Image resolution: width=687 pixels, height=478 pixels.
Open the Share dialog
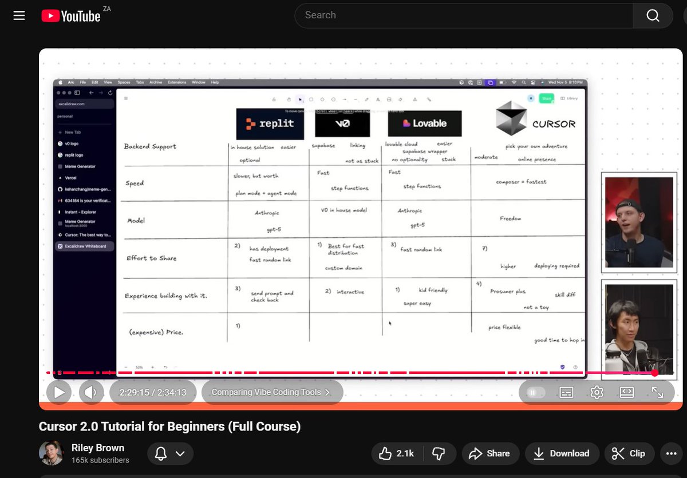[490, 453]
